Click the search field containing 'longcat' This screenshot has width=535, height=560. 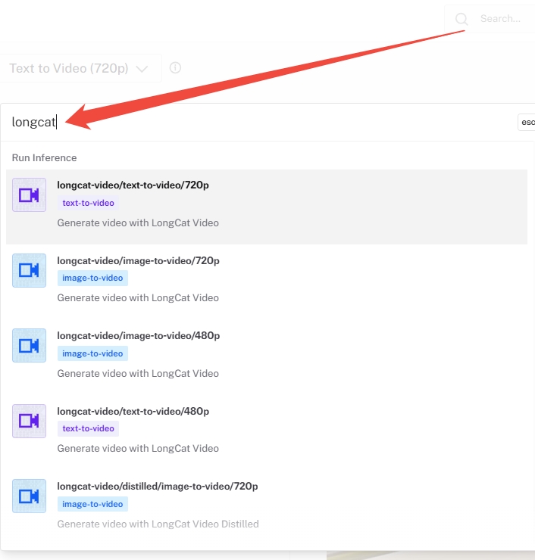coord(258,123)
